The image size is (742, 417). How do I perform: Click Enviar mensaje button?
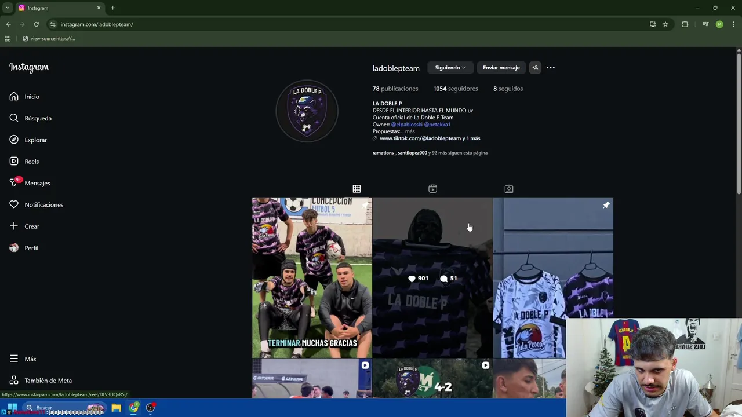pos(501,68)
